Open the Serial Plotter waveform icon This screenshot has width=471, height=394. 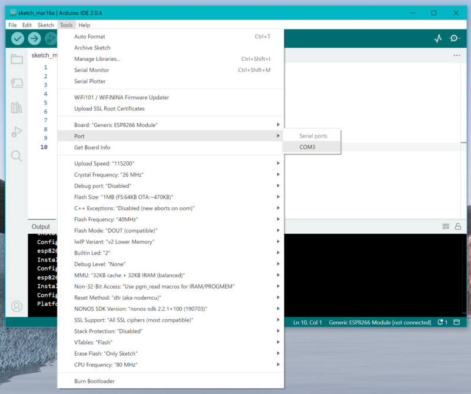click(x=437, y=38)
